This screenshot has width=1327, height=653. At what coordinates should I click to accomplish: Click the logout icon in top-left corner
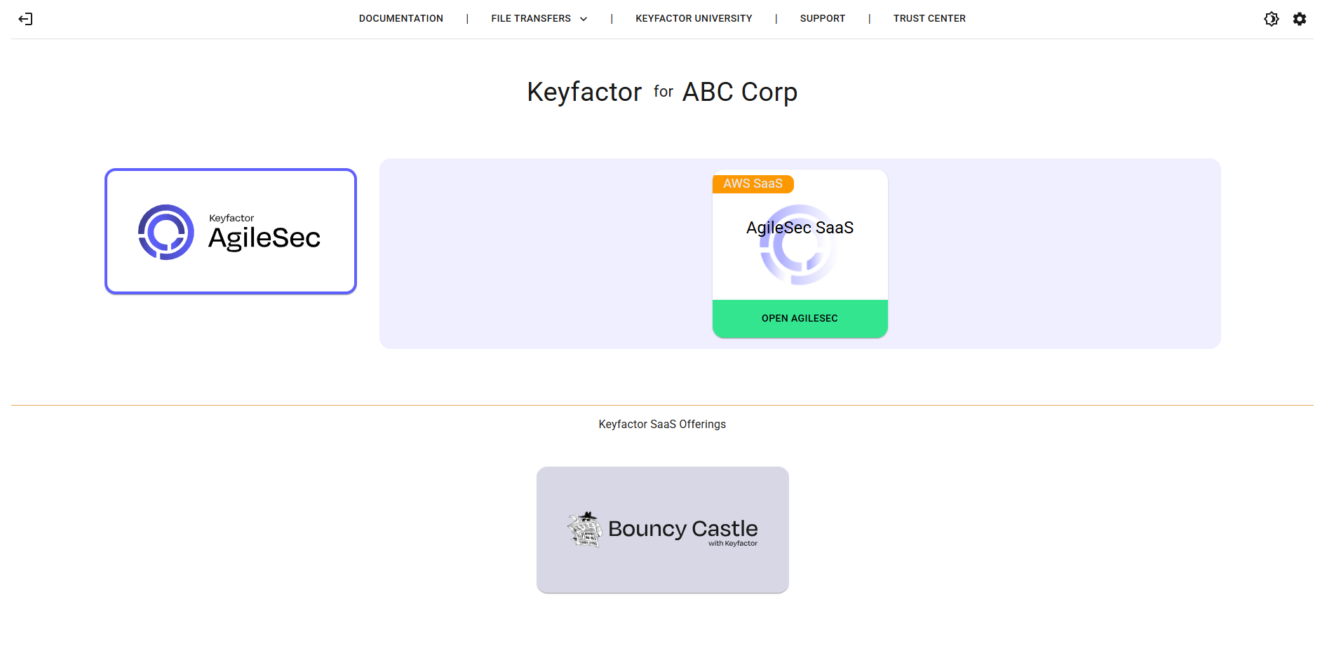point(26,19)
